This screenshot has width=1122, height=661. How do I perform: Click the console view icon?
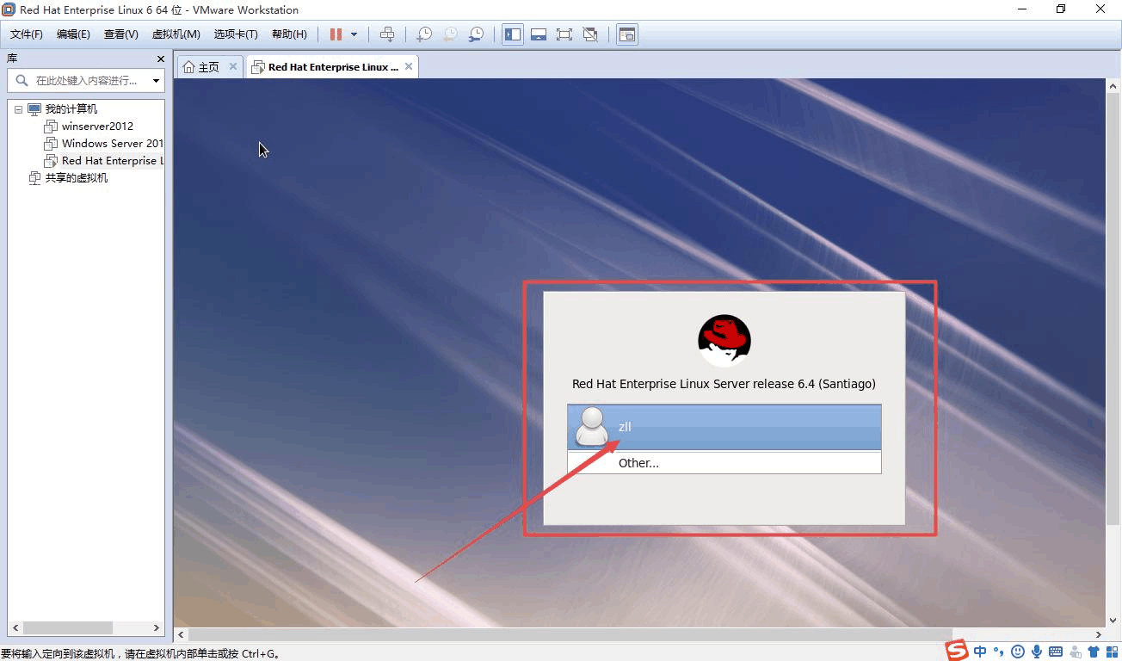pos(627,34)
